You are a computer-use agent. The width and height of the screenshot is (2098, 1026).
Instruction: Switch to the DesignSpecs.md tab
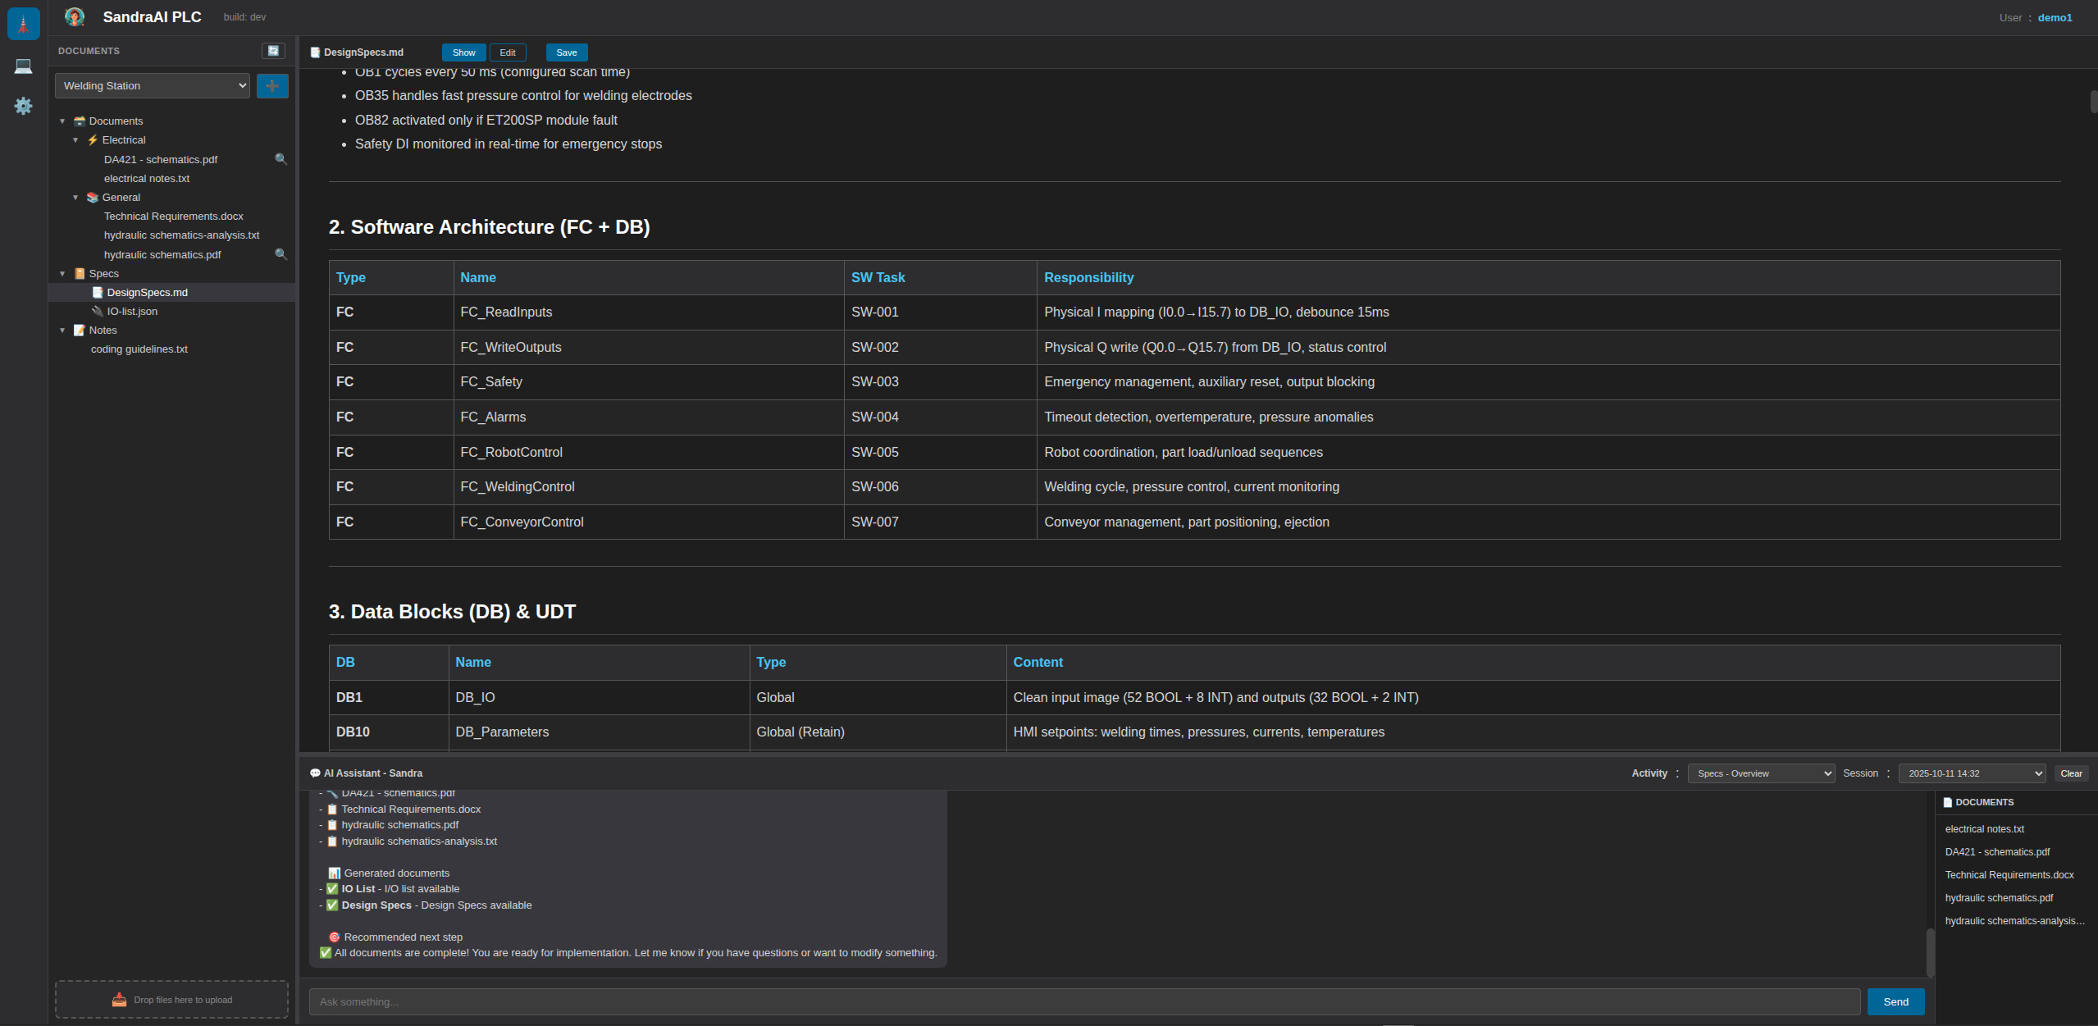tap(363, 52)
